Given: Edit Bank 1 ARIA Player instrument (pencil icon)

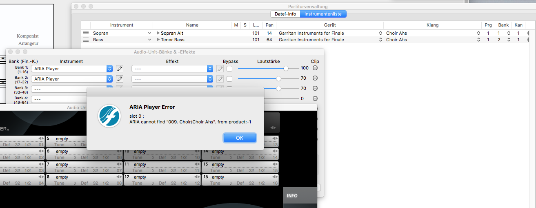Looking at the screenshot, I should point(120,69).
